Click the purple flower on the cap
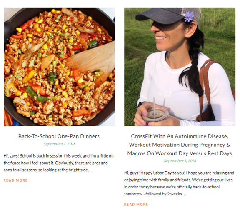240x215 pixels. point(189,17)
